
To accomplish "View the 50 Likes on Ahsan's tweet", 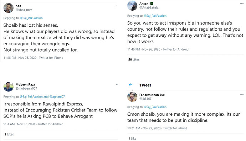I will (134, 59).
